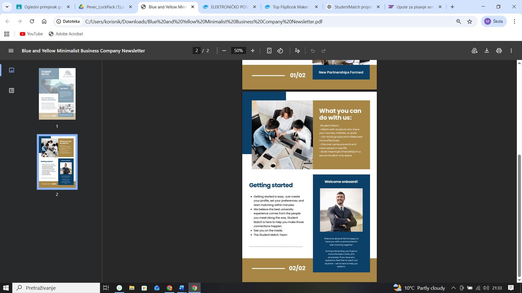Screen dimensions: 522x293
Task: Click the zoom percentage field
Action: [238, 51]
